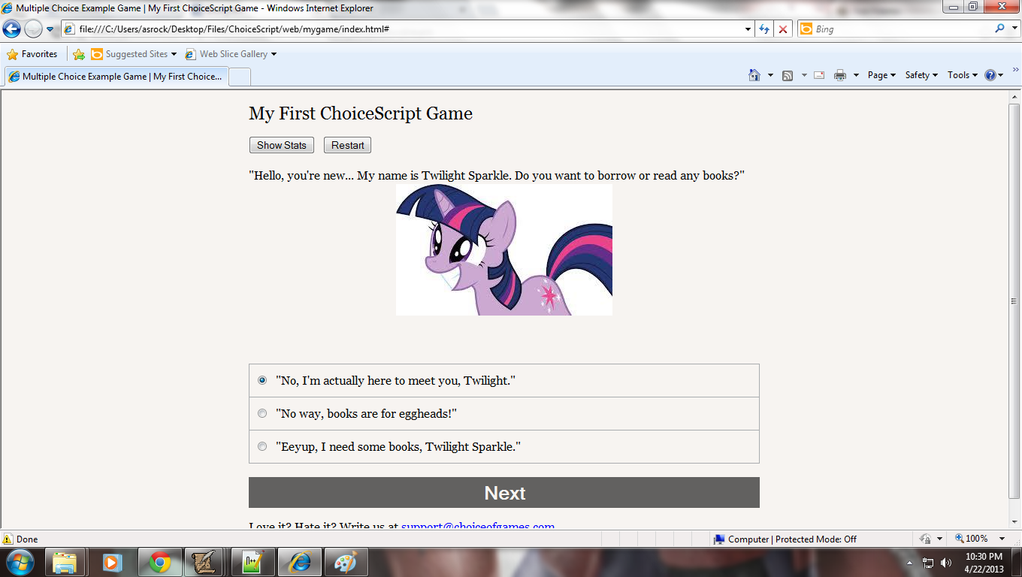Click the Read Mail envelope icon
This screenshot has height=577, width=1022.
(819, 75)
